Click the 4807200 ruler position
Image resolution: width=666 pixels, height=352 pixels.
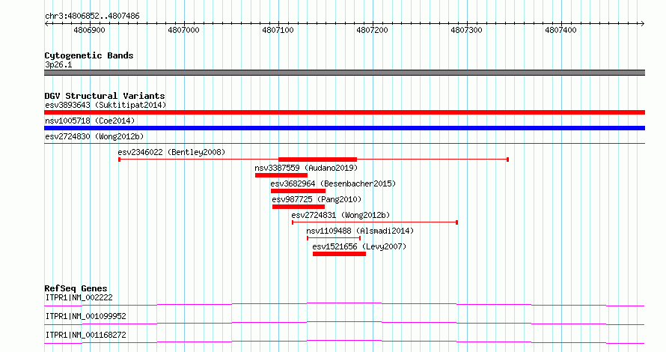coord(372,30)
